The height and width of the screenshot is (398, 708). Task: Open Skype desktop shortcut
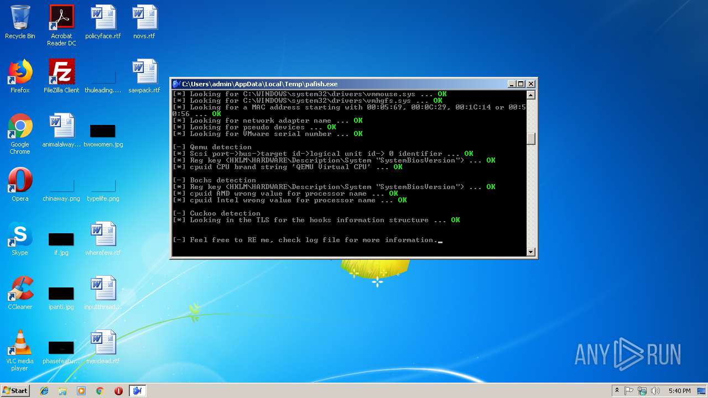pos(20,239)
